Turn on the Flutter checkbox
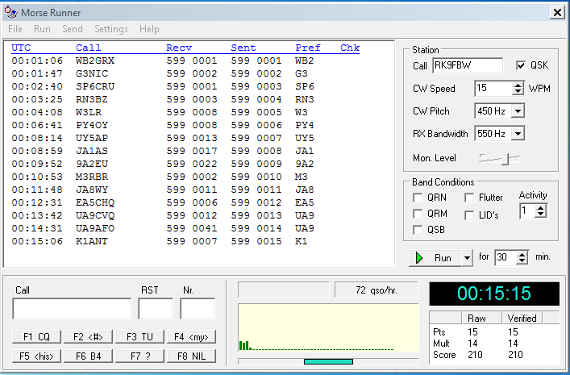This screenshot has height=375, width=570. (x=469, y=198)
